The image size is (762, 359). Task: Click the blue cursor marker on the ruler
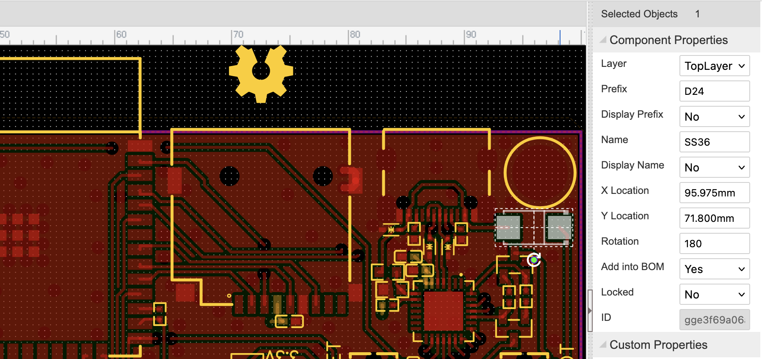pos(560,37)
